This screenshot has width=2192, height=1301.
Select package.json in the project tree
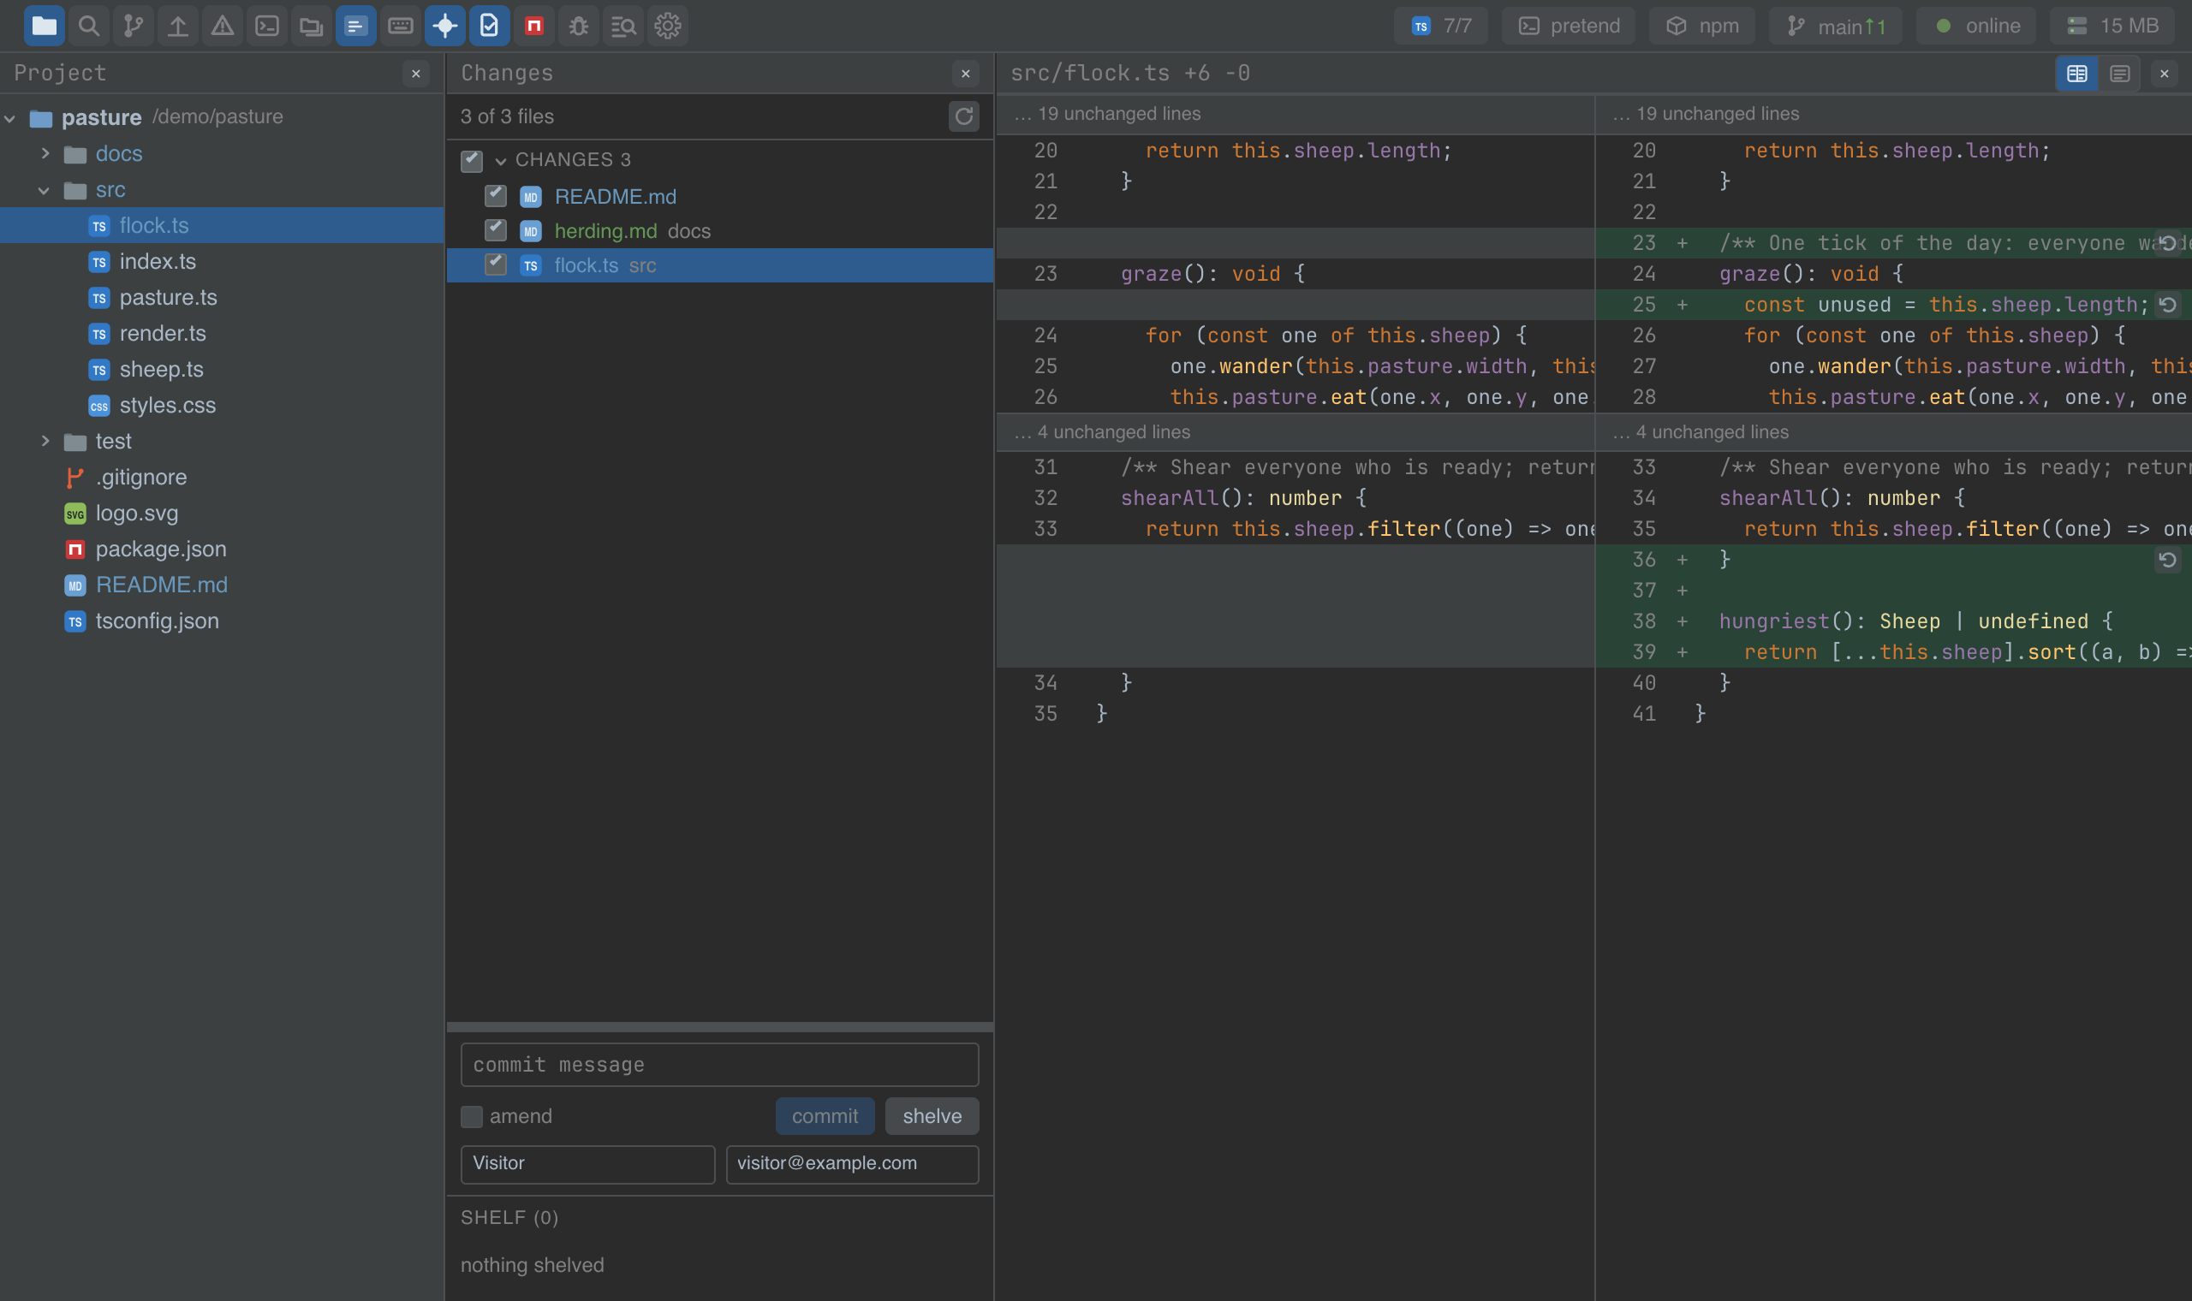coord(223,549)
